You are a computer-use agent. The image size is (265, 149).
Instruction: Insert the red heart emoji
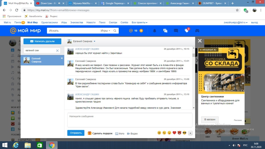(174, 133)
